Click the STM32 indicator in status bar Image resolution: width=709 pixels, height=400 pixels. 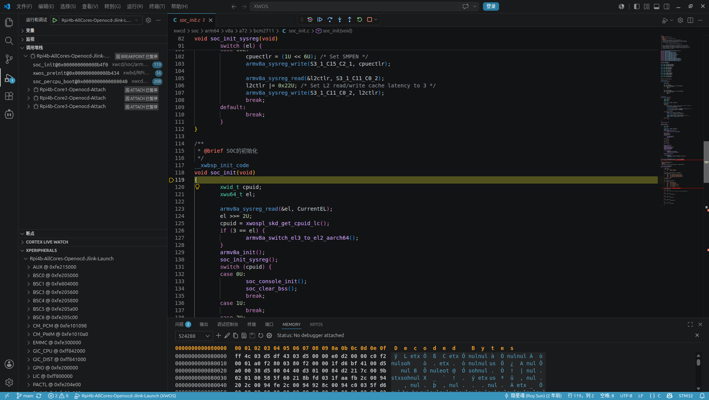click(686, 396)
